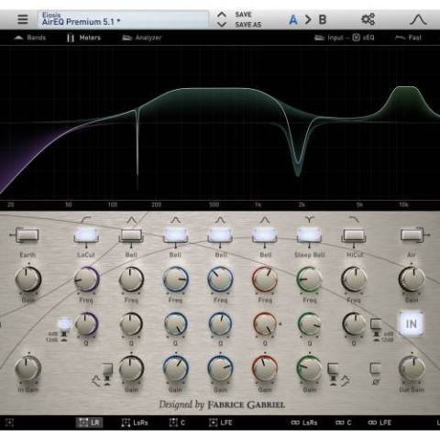Toggle the IN bypass button
The height and width of the screenshot is (440, 440).
click(412, 324)
